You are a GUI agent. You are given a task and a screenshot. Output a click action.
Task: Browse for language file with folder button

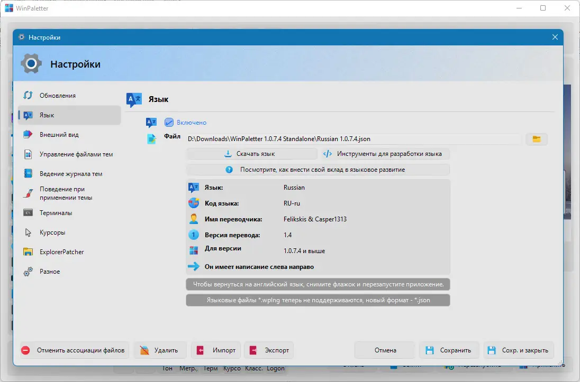537,139
